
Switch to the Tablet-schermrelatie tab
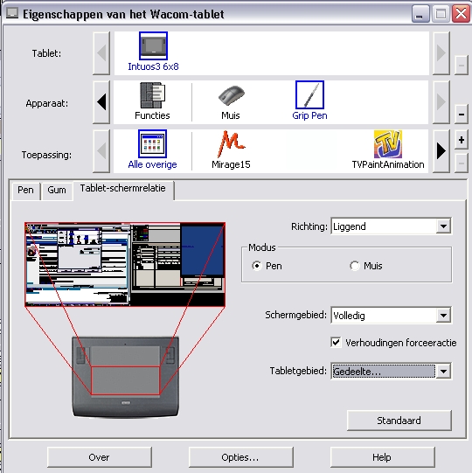[x=122, y=189]
